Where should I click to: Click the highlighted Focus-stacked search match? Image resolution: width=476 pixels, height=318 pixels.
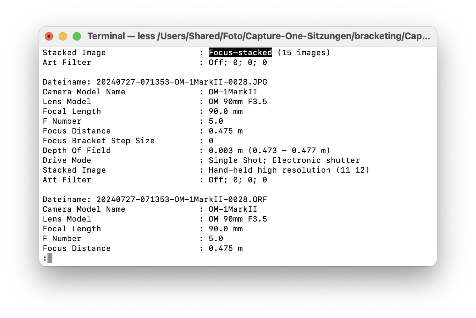click(240, 53)
